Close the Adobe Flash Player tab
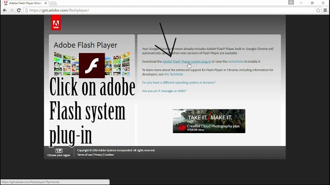Image resolution: width=330 pixels, height=185 pixels. pos(46,3)
